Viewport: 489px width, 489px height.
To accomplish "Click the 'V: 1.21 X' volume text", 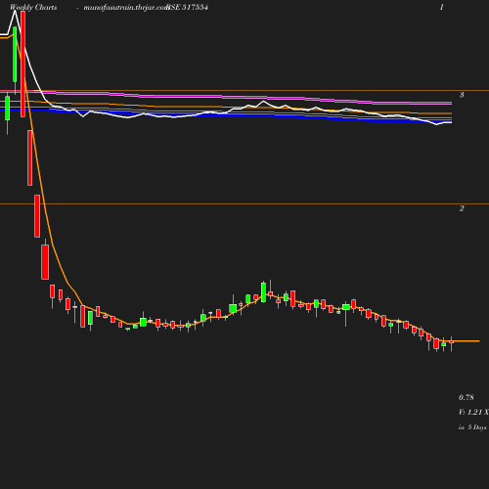I will click(473, 412).
